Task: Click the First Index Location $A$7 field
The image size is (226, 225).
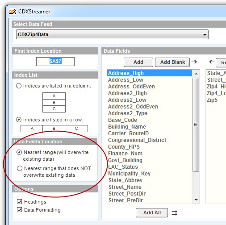Action: [x=55, y=62]
